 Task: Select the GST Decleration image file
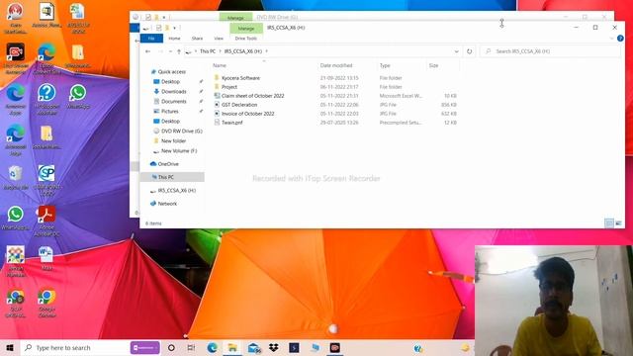pyautogui.click(x=239, y=105)
